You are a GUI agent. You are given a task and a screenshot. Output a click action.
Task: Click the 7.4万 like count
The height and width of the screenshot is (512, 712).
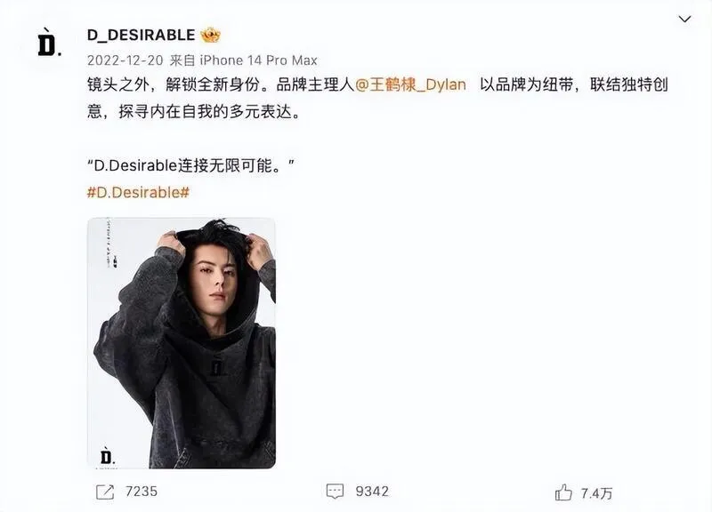pyautogui.click(x=596, y=493)
